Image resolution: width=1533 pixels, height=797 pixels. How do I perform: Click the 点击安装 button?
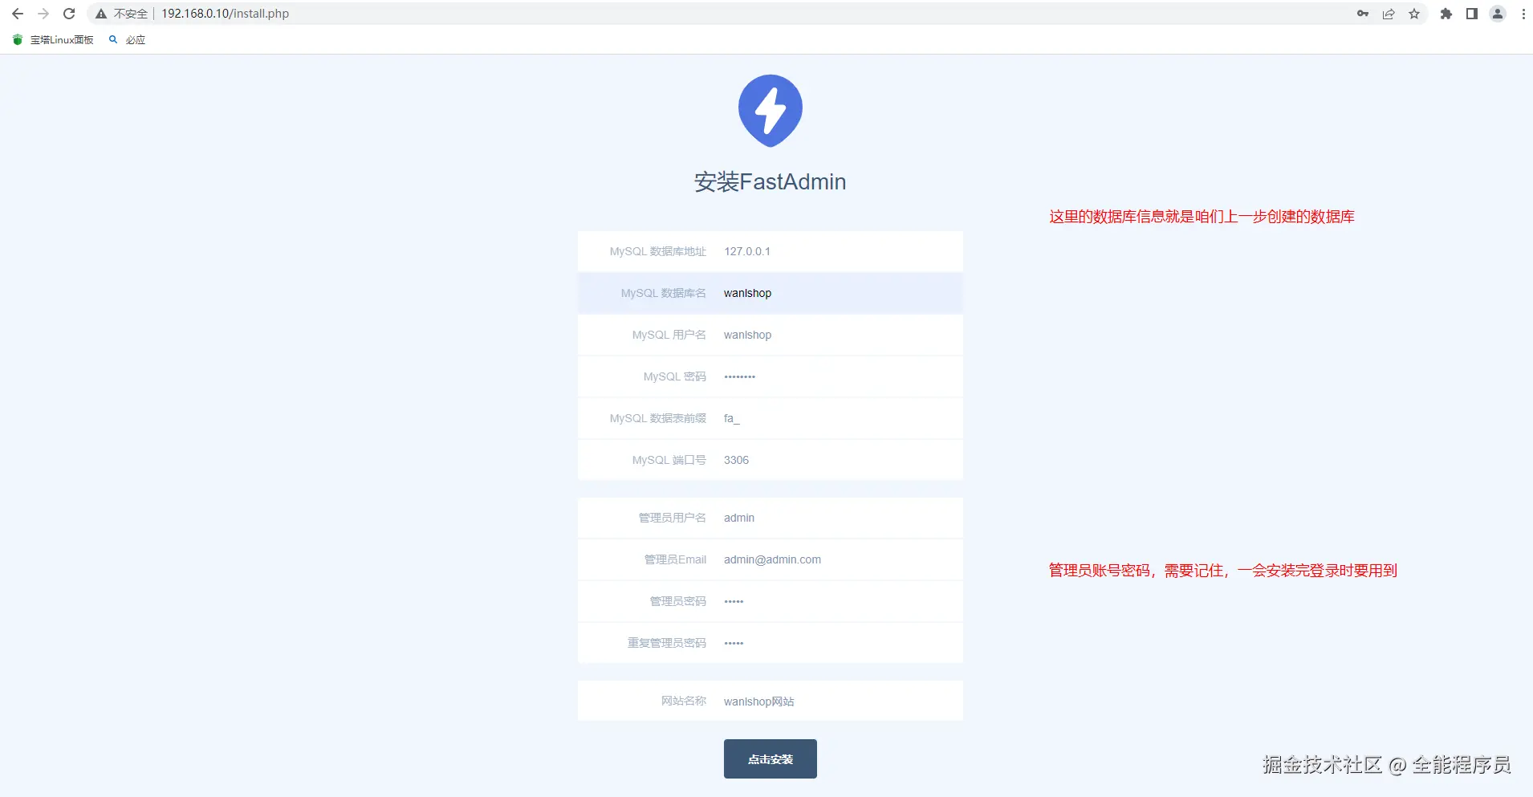coord(771,758)
